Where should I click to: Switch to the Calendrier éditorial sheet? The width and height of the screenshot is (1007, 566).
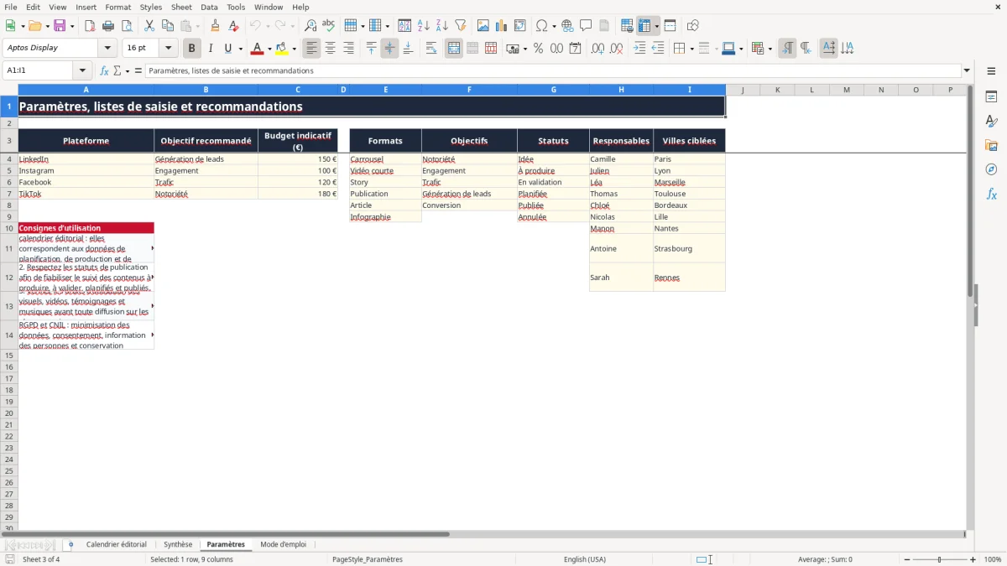point(117,544)
